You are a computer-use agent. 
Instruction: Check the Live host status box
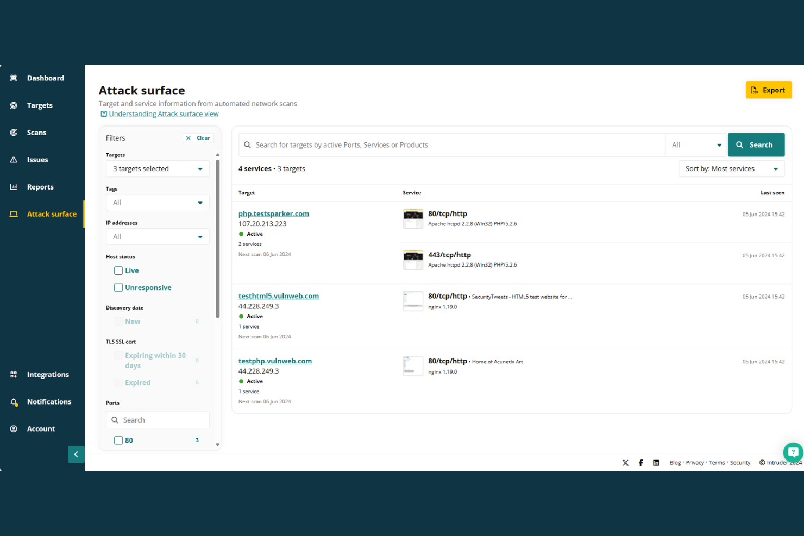coord(118,270)
